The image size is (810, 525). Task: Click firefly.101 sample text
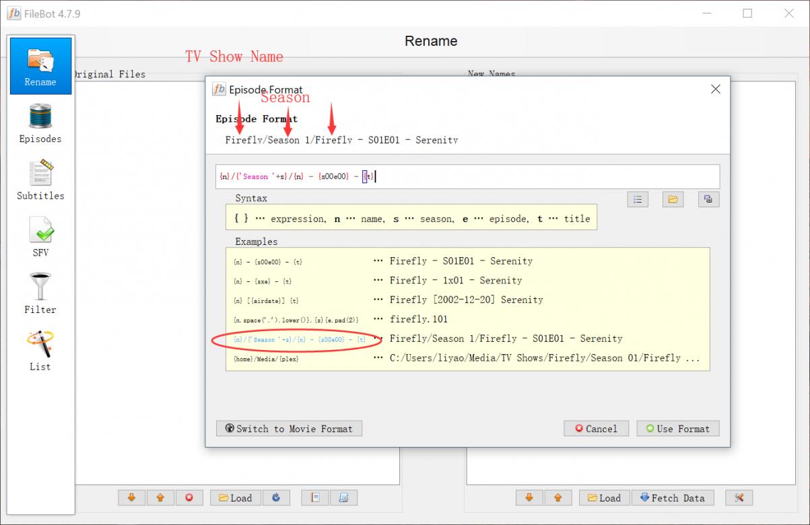click(x=419, y=320)
